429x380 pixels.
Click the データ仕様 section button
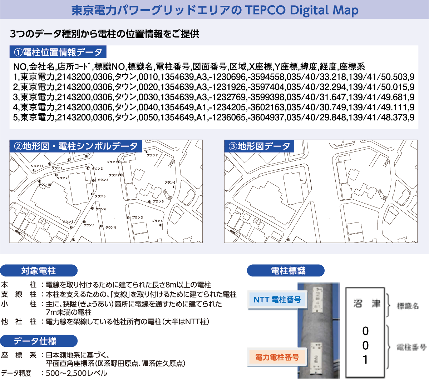[x=39, y=341]
